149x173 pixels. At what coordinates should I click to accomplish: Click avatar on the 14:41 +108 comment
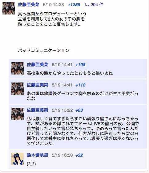18,68
